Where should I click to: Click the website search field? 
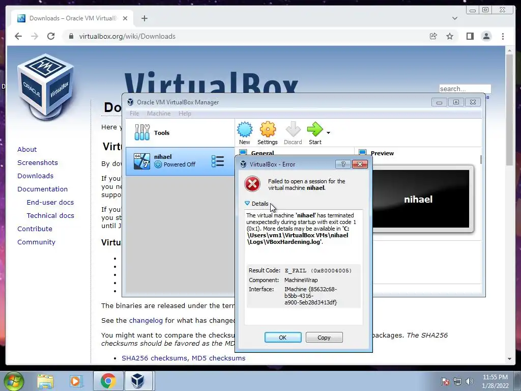(x=465, y=89)
